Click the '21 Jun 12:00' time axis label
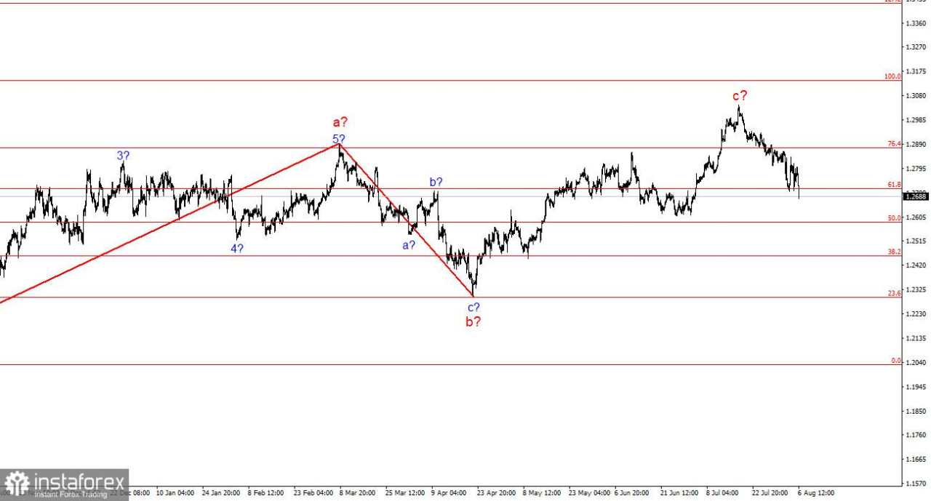931x501 pixels. [679, 492]
